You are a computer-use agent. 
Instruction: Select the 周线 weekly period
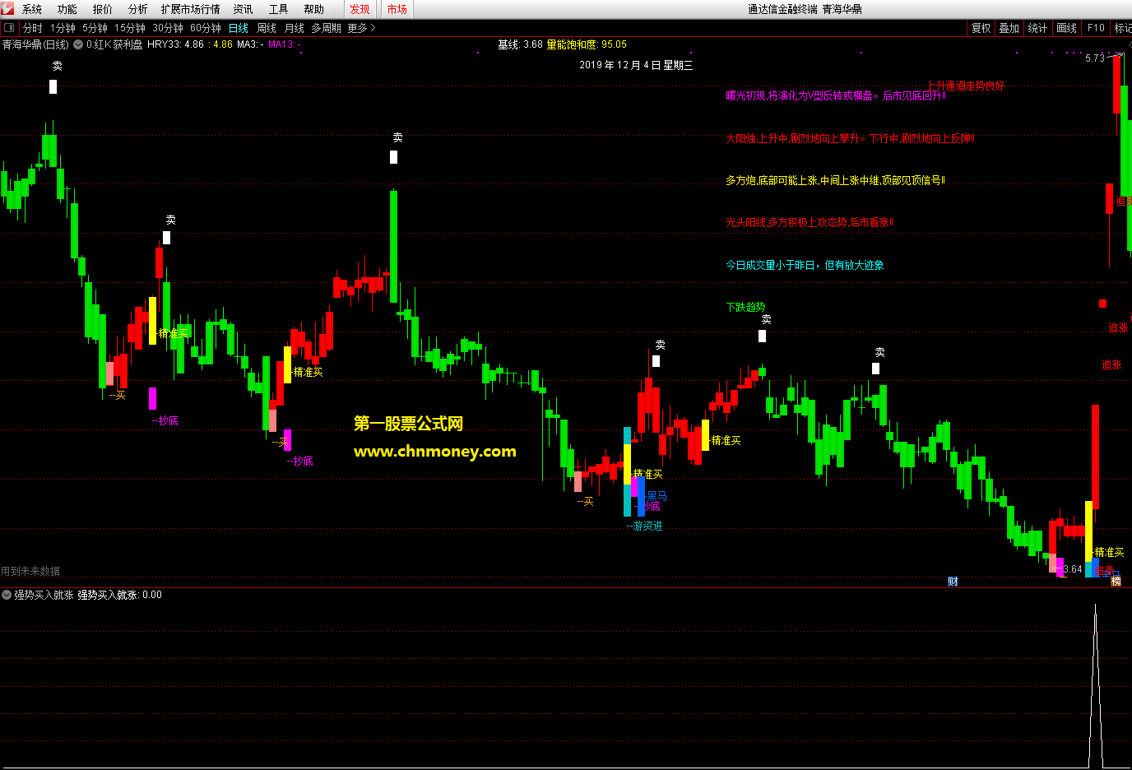click(x=267, y=28)
